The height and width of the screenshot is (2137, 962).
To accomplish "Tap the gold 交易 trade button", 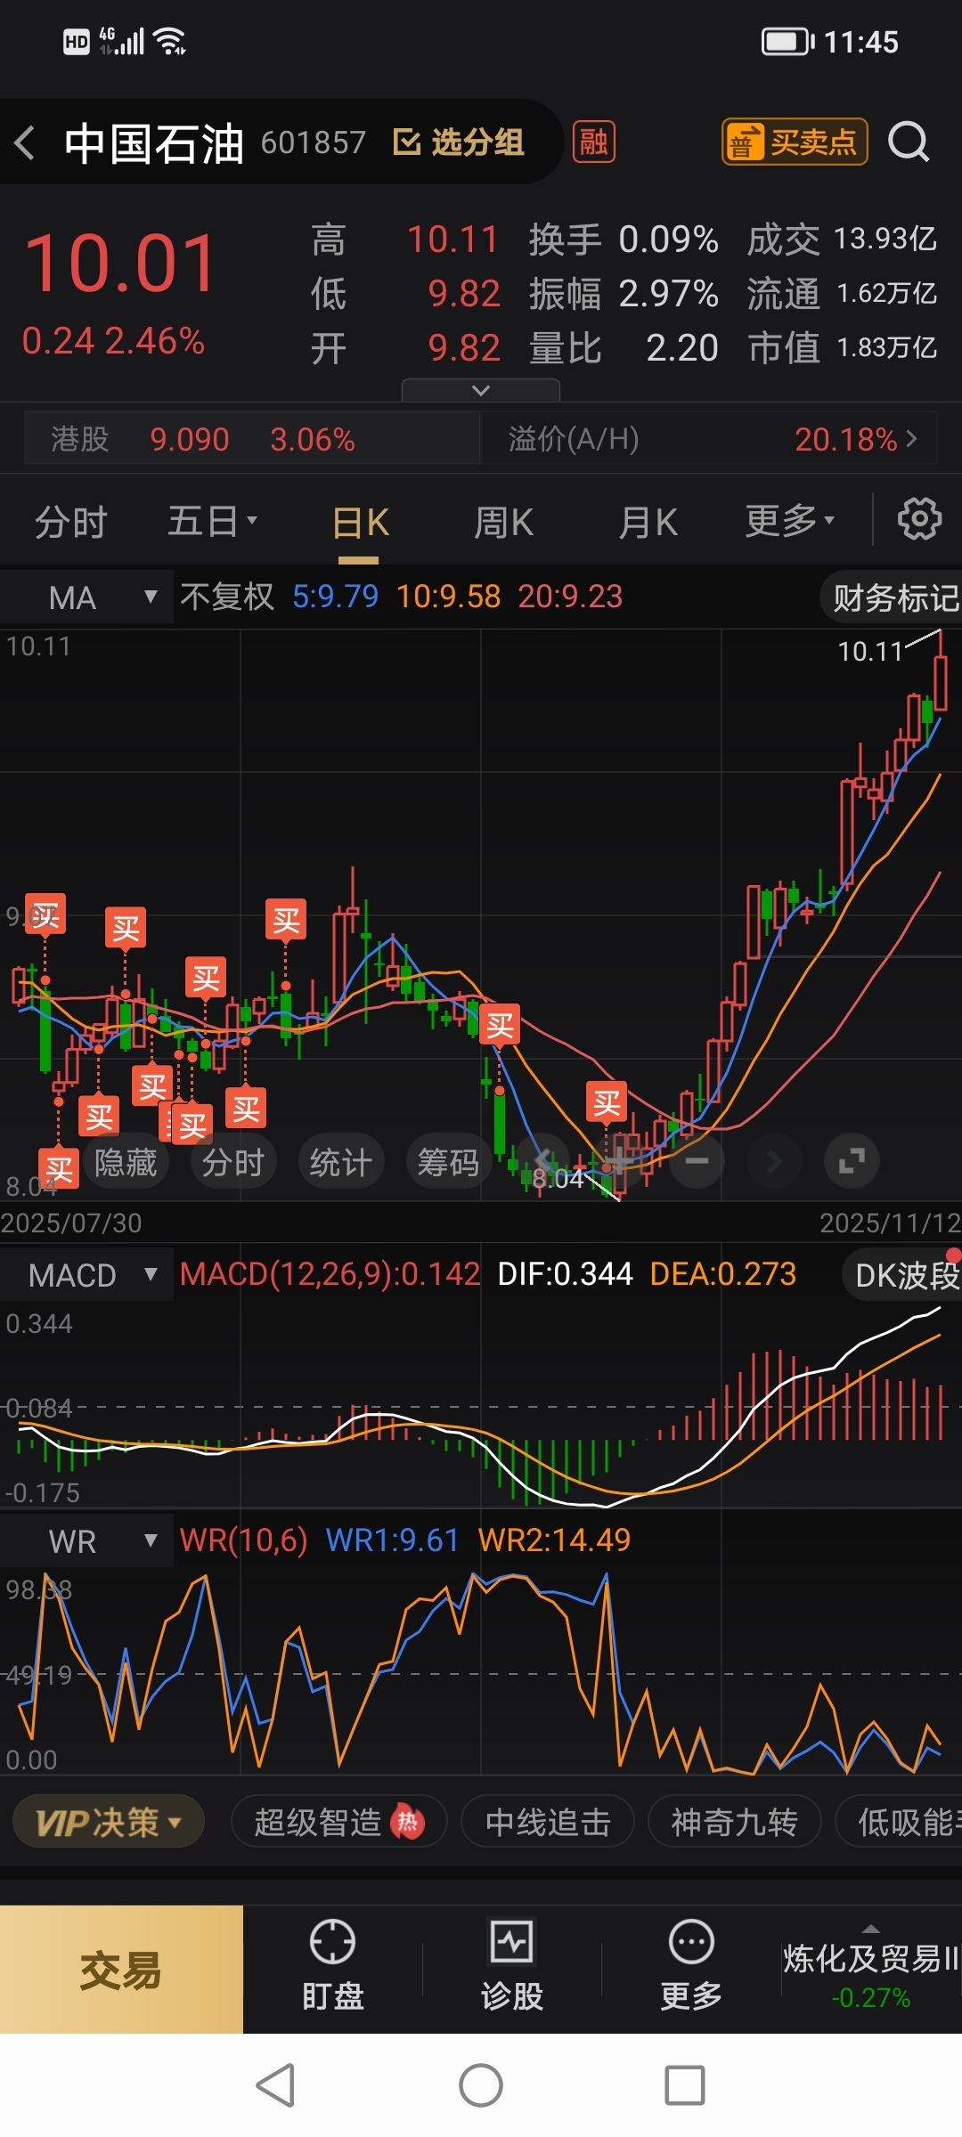I will coord(121,1970).
